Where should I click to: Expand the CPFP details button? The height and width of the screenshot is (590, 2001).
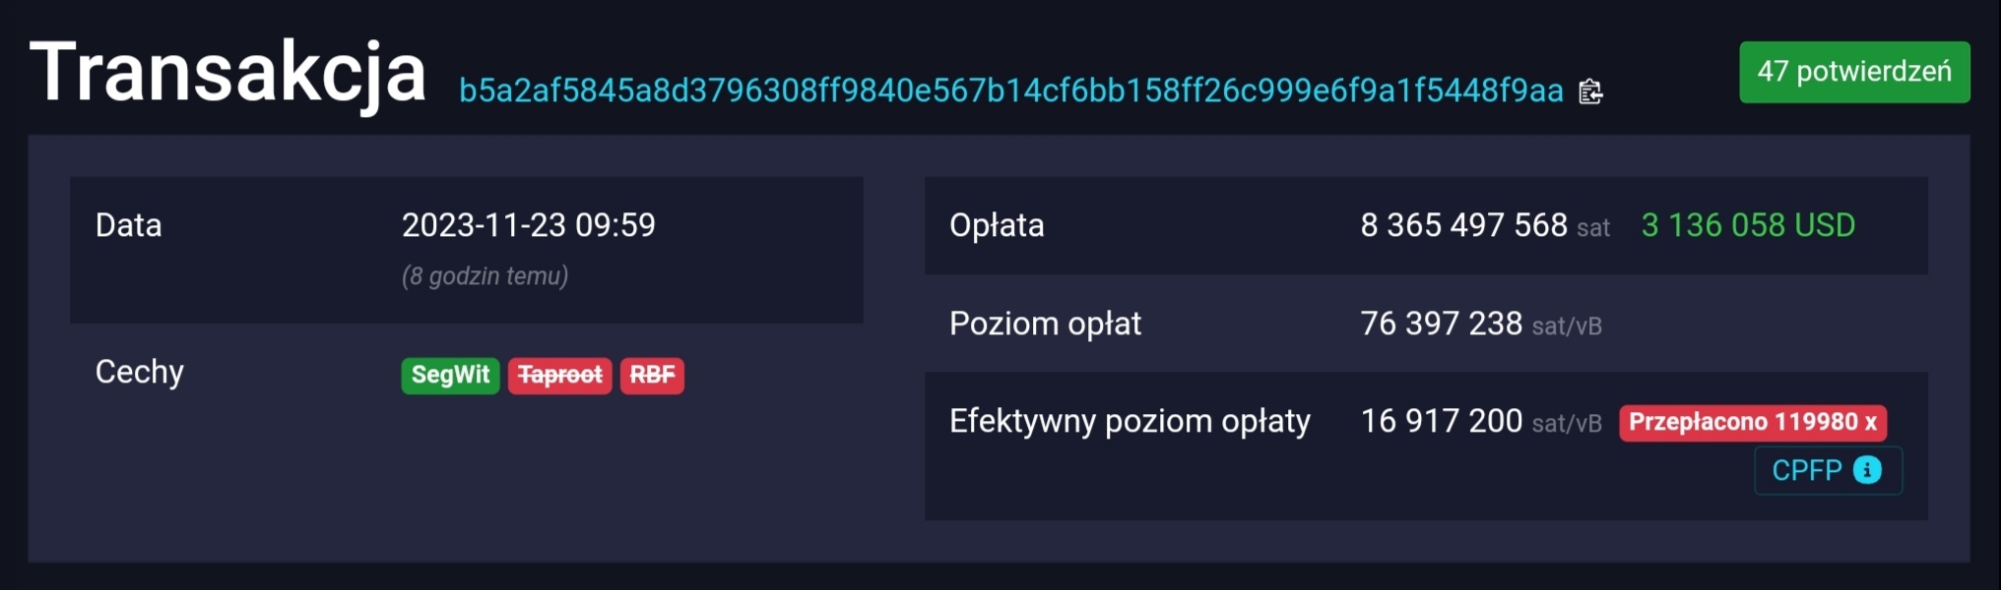(x=1808, y=470)
